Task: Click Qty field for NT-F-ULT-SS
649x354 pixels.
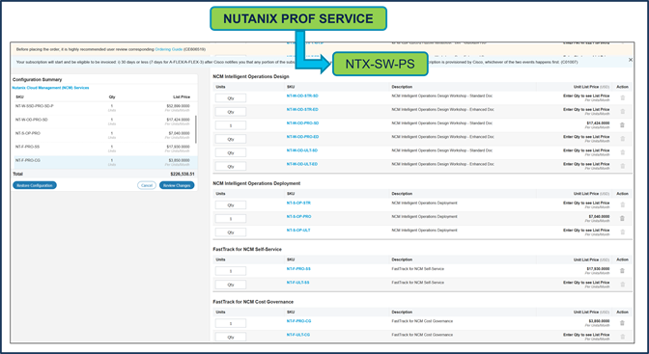Action: (231, 285)
